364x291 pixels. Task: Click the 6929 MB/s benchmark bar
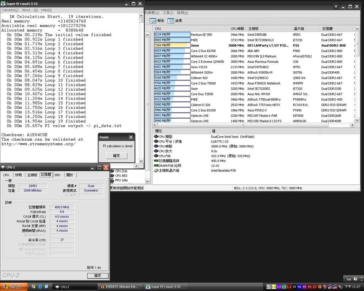(172, 51)
